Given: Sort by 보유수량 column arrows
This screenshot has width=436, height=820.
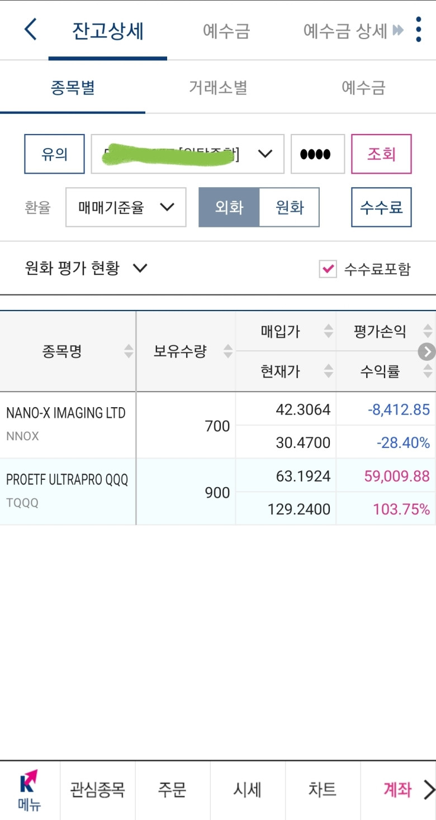Looking at the screenshot, I should pyautogui.click(x=228, y=351).
